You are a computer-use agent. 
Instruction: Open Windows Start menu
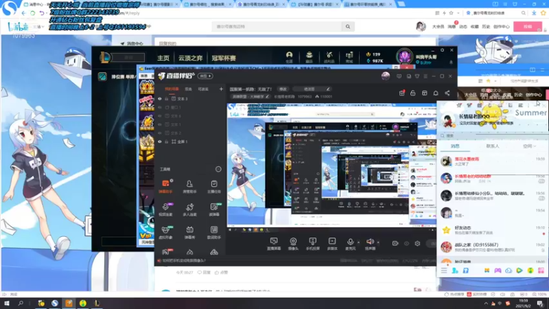[7, 304]
